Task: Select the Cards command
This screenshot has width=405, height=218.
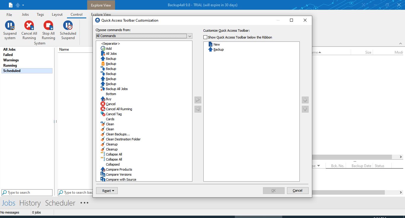Action: click(110, 119)
